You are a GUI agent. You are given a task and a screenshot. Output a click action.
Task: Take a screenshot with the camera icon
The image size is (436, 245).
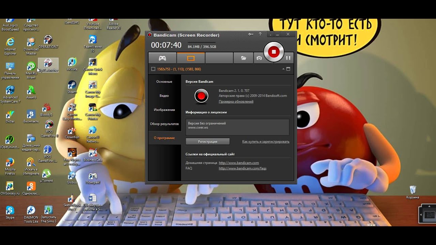[259, 58]
